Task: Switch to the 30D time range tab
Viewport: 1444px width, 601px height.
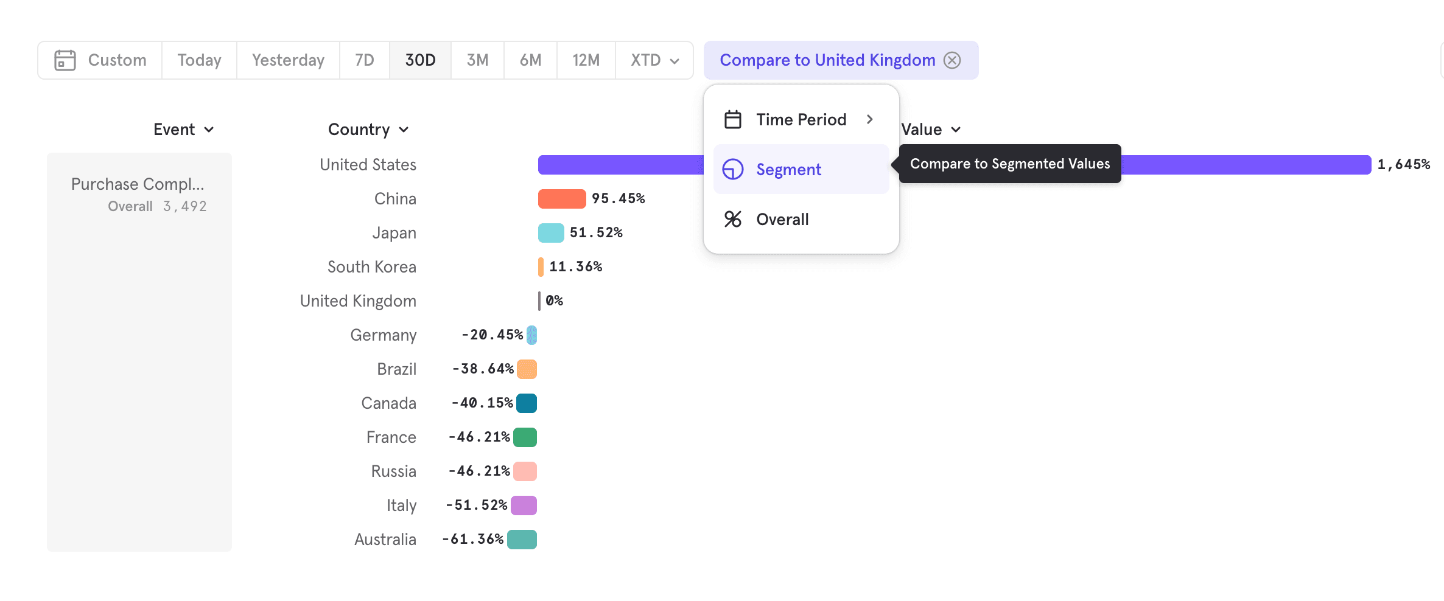Action: tap(420, 60)
